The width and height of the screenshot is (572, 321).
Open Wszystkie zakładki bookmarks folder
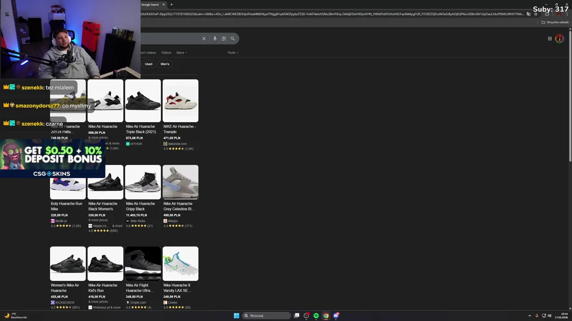coord(555,22)
